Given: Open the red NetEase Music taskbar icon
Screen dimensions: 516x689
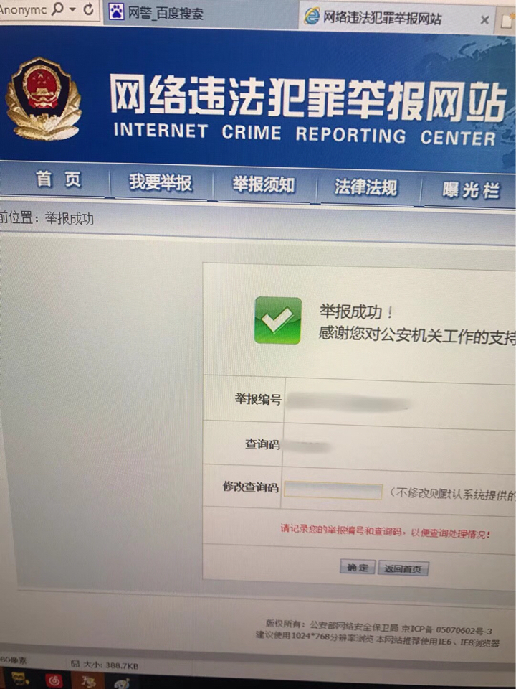Looking at the screenshot, I should [x=54, y=681].
